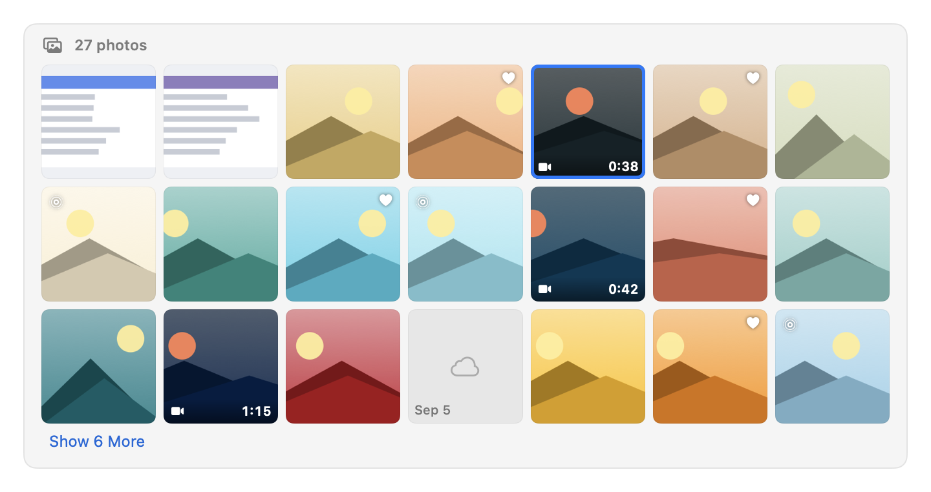This screenshot has height=492, width=931.
Task: Select the golden yellow mountain photo
Action: pyautogui.click(x=588, y=366)
